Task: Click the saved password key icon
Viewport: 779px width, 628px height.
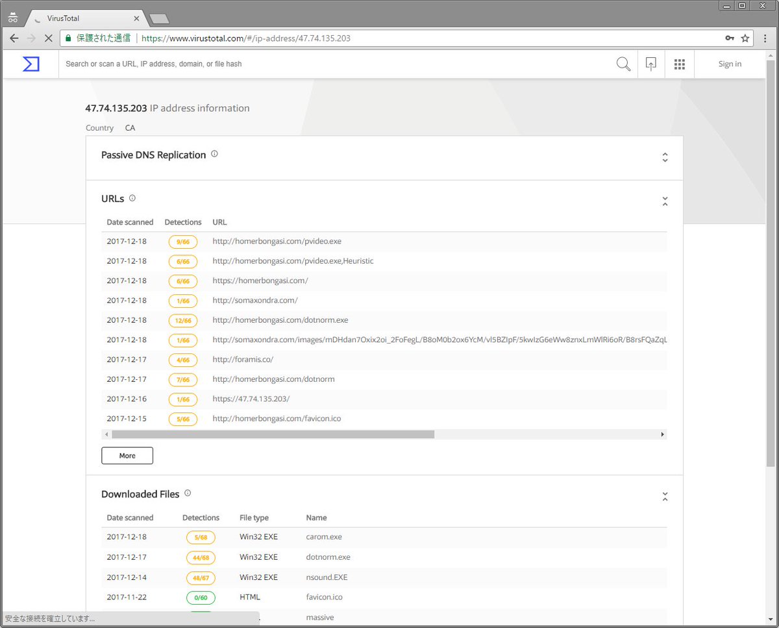Action: click(730, 38)
